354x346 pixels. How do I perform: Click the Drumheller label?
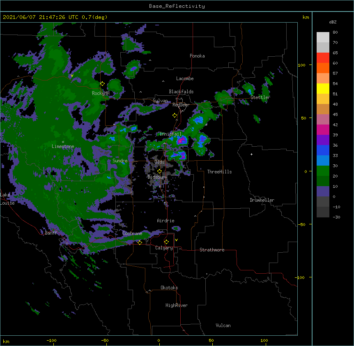(x=262, y=200)
